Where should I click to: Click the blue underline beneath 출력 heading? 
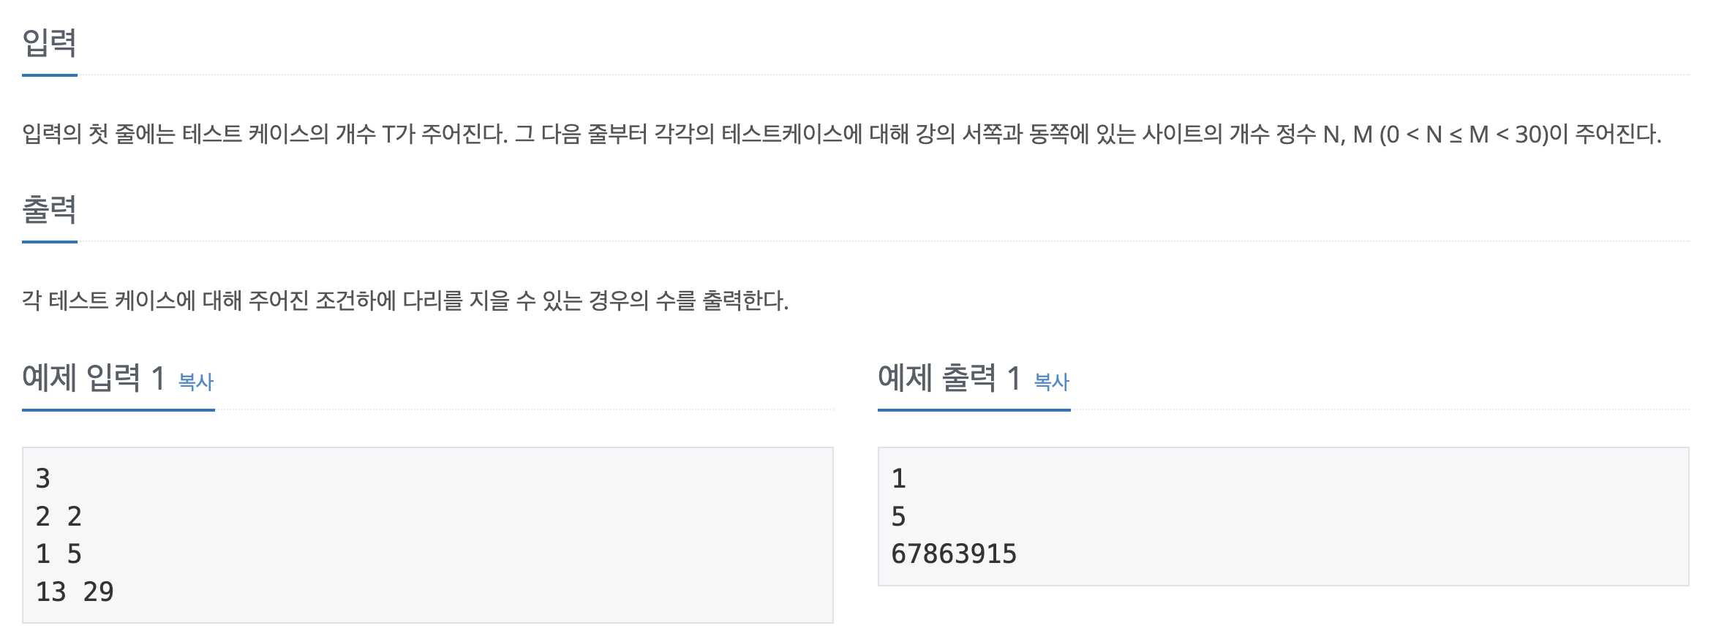[x=50, y=241]
